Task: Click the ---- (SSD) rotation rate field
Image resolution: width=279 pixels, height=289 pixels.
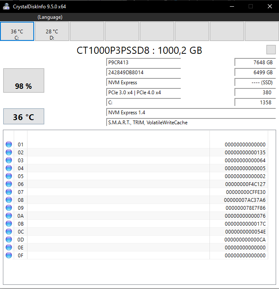Action: (255, 83)
